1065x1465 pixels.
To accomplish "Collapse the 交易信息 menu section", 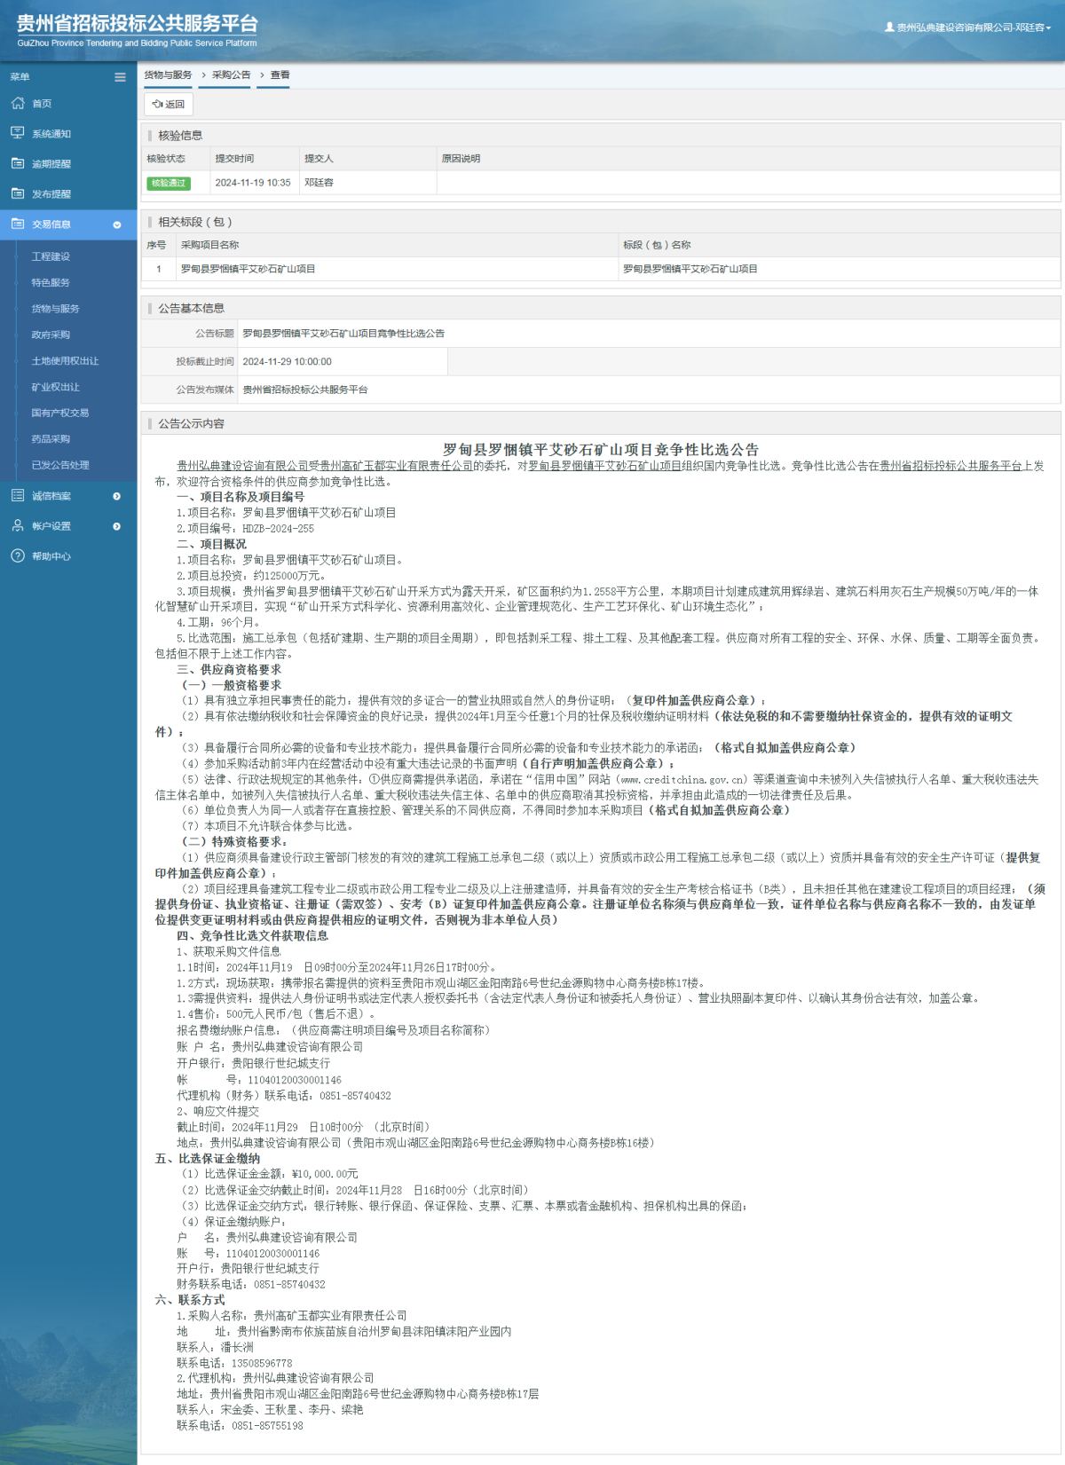I will [x=117, y=224].
